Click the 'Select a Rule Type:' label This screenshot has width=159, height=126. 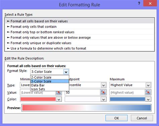19,14
